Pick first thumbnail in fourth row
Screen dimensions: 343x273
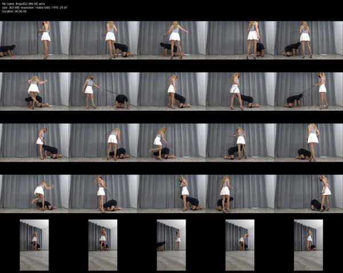coord(34,194)
